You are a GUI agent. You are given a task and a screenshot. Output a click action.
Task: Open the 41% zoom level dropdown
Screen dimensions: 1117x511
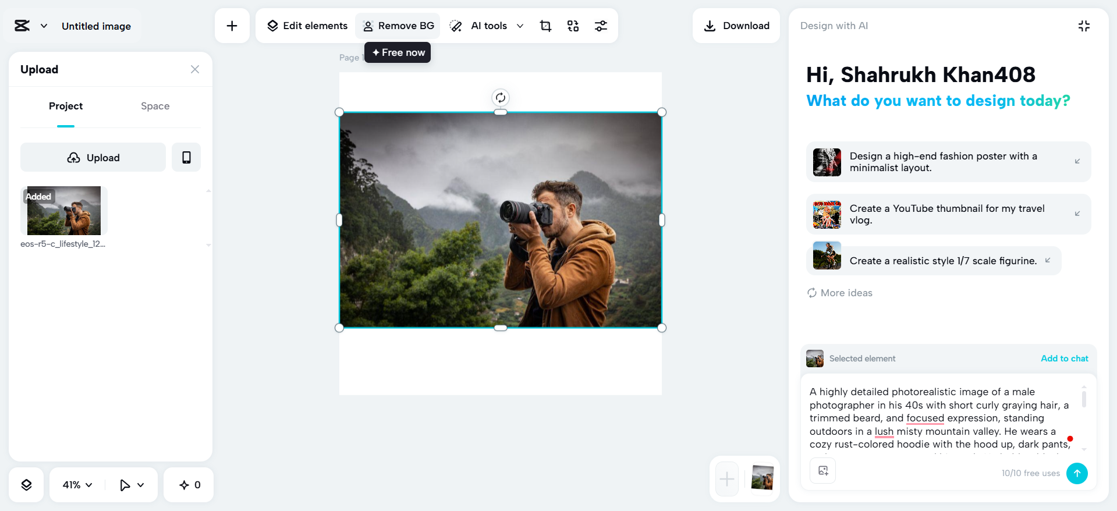77,485
